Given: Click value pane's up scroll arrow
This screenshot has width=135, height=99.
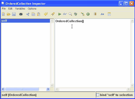Looking at the screenshot, I should click(x=132, y=21).
